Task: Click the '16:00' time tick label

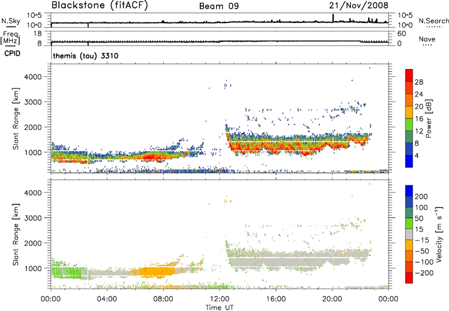Action: (276, 299)
